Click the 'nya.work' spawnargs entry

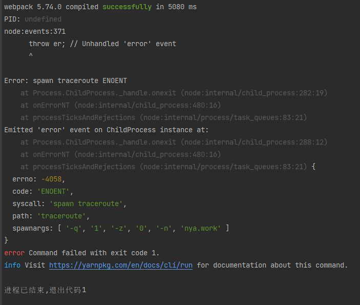coord(201,228)
